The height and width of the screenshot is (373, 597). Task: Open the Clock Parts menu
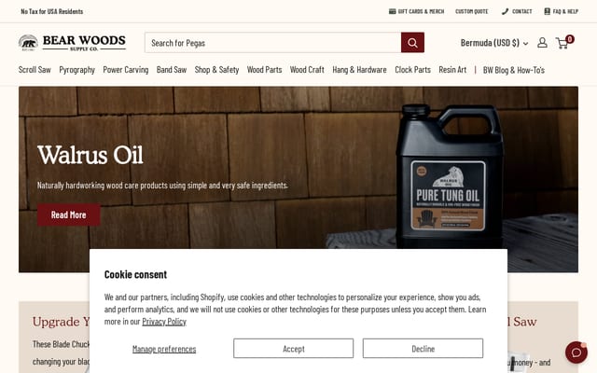coord(412,70)
